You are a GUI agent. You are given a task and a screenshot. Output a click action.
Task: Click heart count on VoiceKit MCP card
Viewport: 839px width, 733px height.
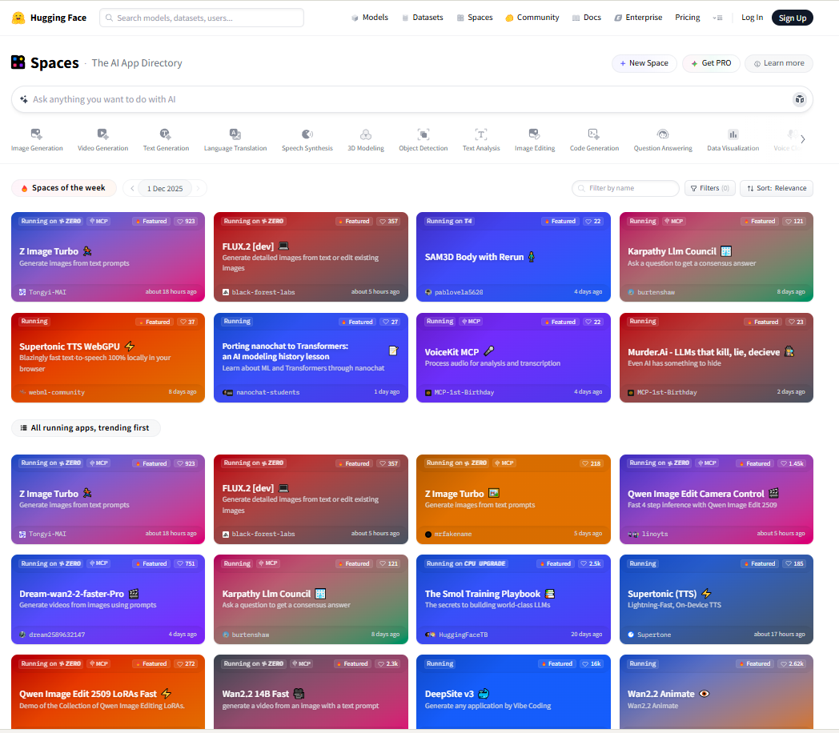(x=593, y=322)
